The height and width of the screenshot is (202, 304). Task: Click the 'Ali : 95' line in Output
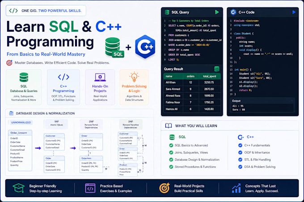coord(238,106)
